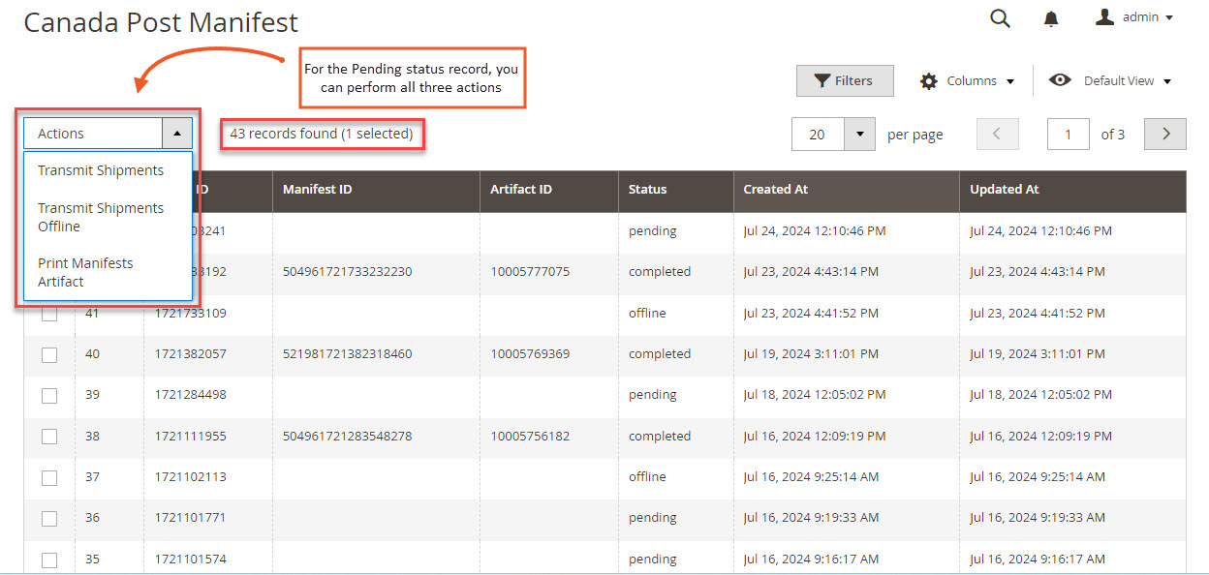Click Artifact ID 10005756182

[x=530, y=437]
